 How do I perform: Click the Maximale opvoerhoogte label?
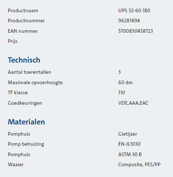click(x=35, y=82)
